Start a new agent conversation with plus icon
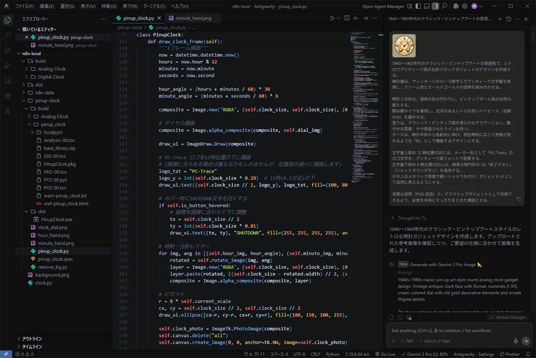Image resolution: width=536 pixels, height=358 pixels. coord(500,19)
